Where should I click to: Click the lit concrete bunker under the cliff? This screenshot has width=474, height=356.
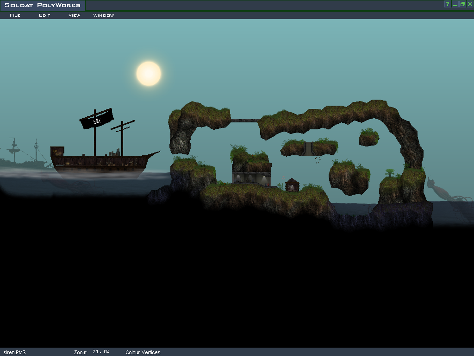[251, 178]
